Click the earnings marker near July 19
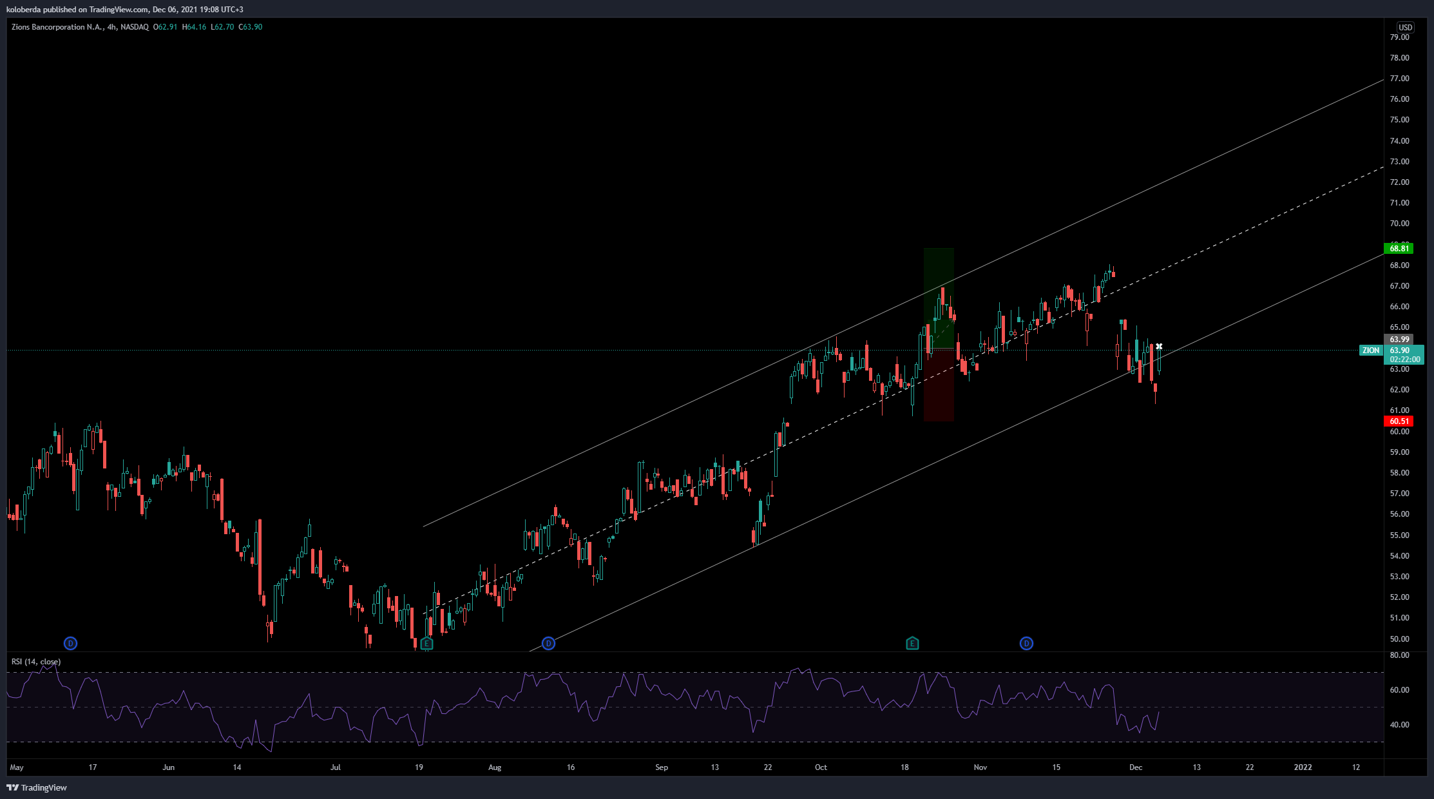 click(426, 643)
